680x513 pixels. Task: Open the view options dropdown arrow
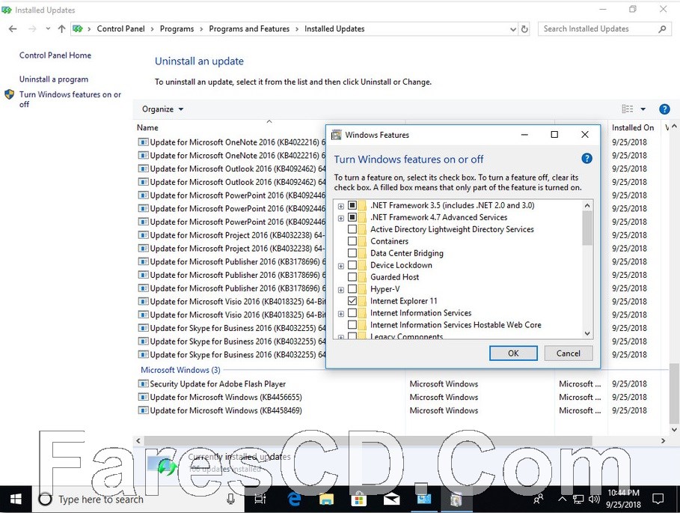[643, 109]
